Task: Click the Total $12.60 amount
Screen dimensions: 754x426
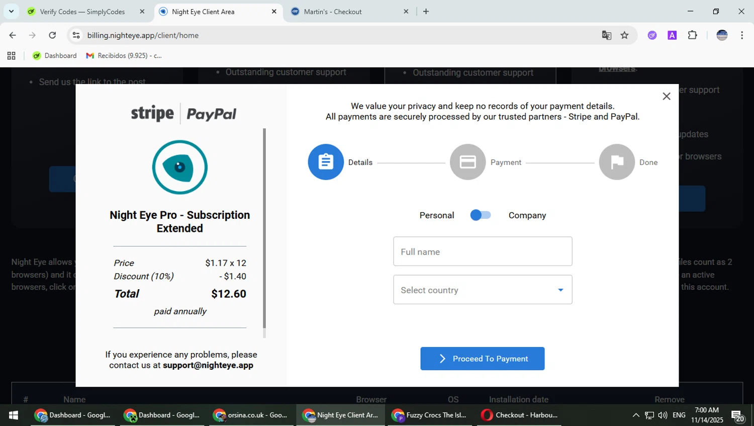Action: point(229,294)
